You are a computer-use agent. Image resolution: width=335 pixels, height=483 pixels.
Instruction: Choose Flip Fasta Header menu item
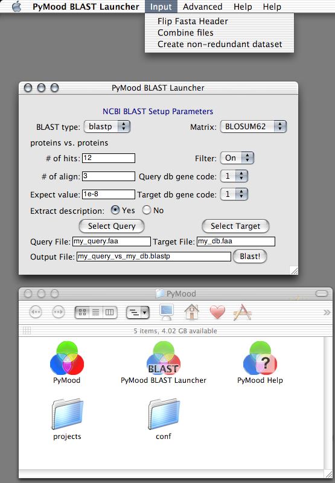pyautogui.click(x=219, y=21)
